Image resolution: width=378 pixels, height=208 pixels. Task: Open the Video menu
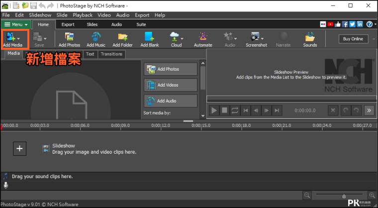pos(104,15)
